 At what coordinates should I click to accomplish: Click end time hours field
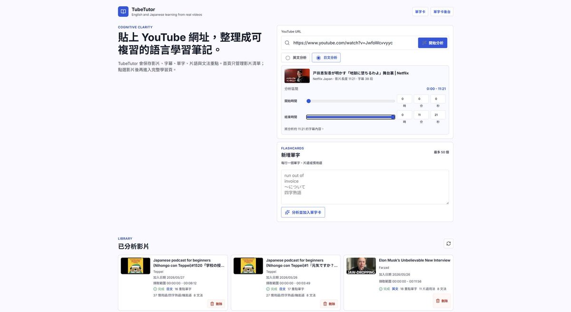[404, 115]
